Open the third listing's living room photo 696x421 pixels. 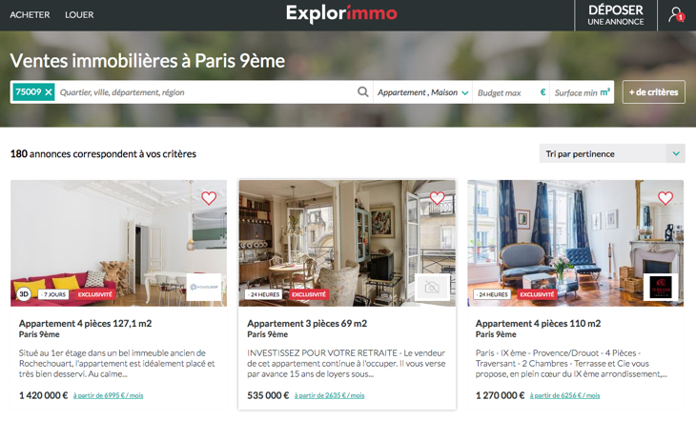575,243
